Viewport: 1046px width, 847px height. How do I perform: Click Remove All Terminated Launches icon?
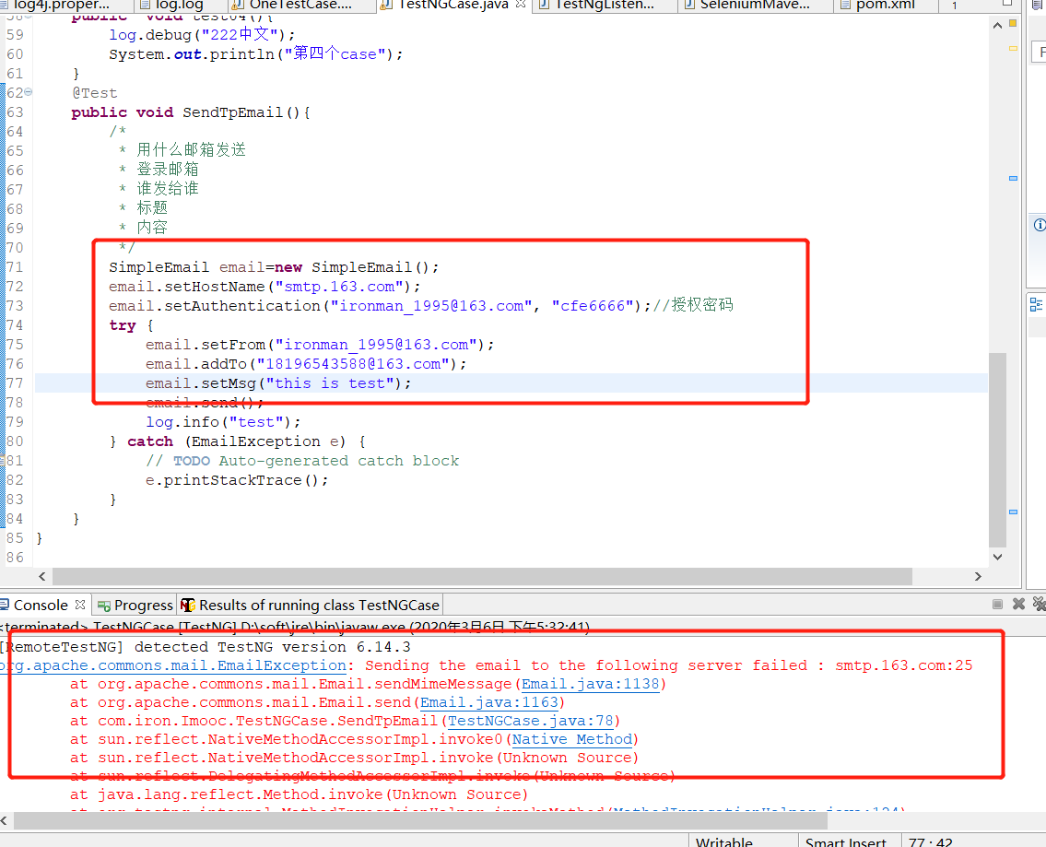[x=1039, y=605]
